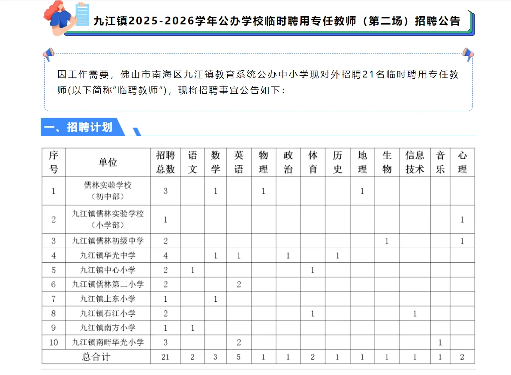Image resolution: width=511 pixels, height=375 pixels.
Task: Click the woman with clipboard illustration
Action: tap(66, 18)
